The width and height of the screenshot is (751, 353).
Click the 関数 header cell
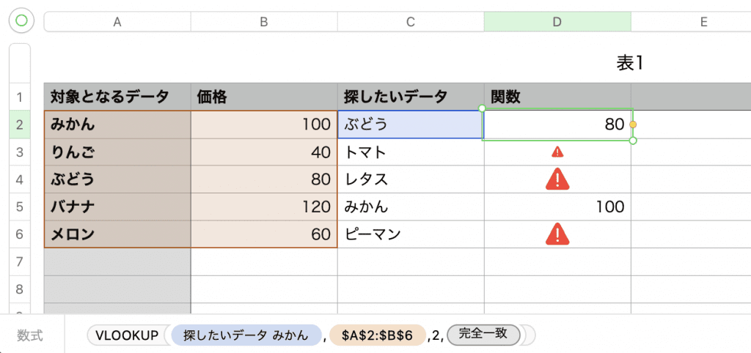557,97
